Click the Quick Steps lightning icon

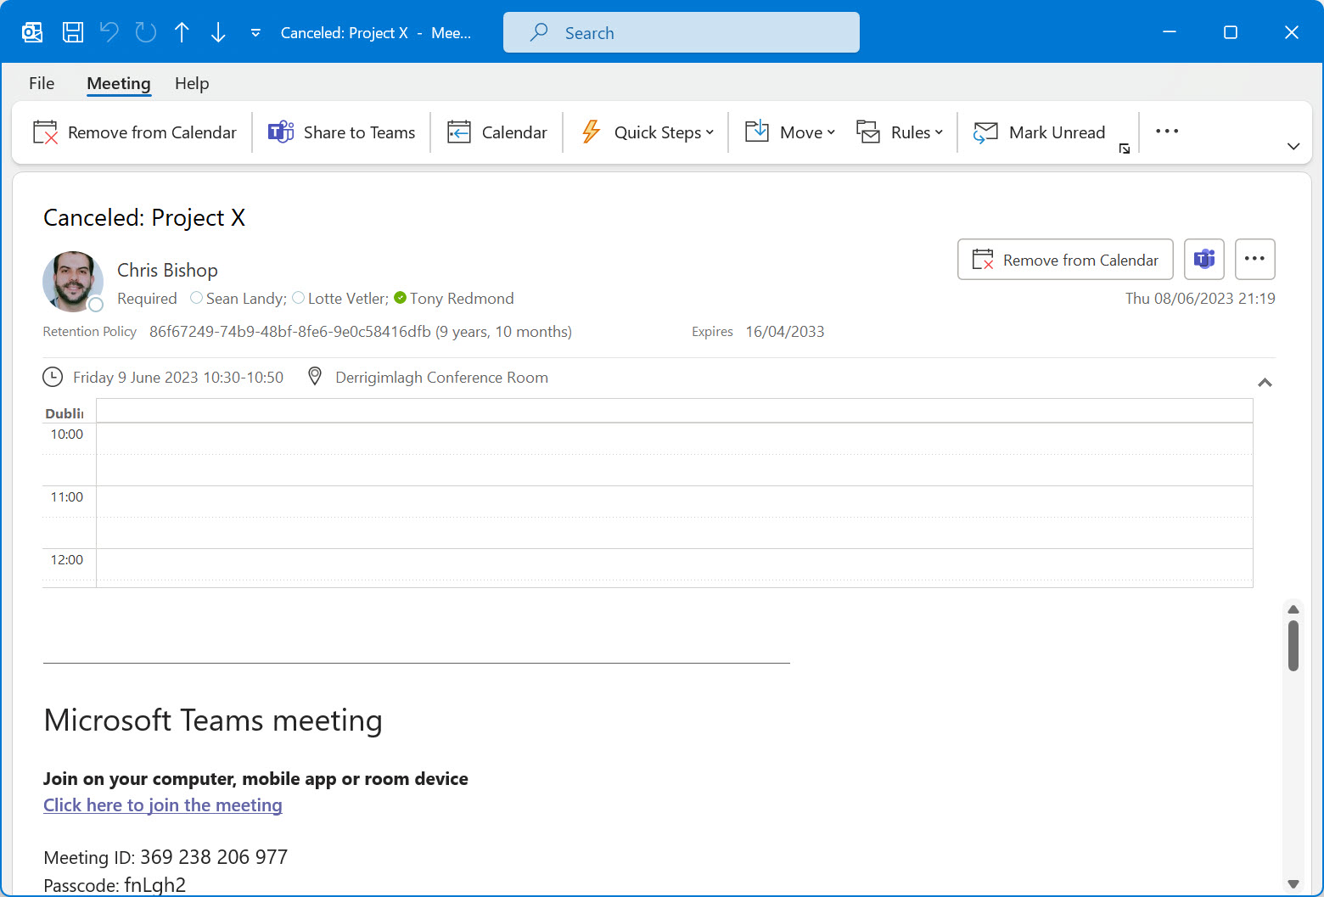pos(591,132)
